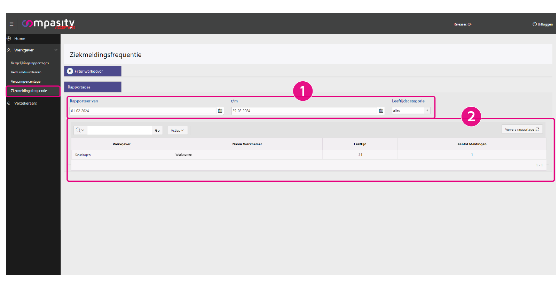Sort by Leeftijd column header
The width and height of the screenshot is (559, 287).
[360, 144]
